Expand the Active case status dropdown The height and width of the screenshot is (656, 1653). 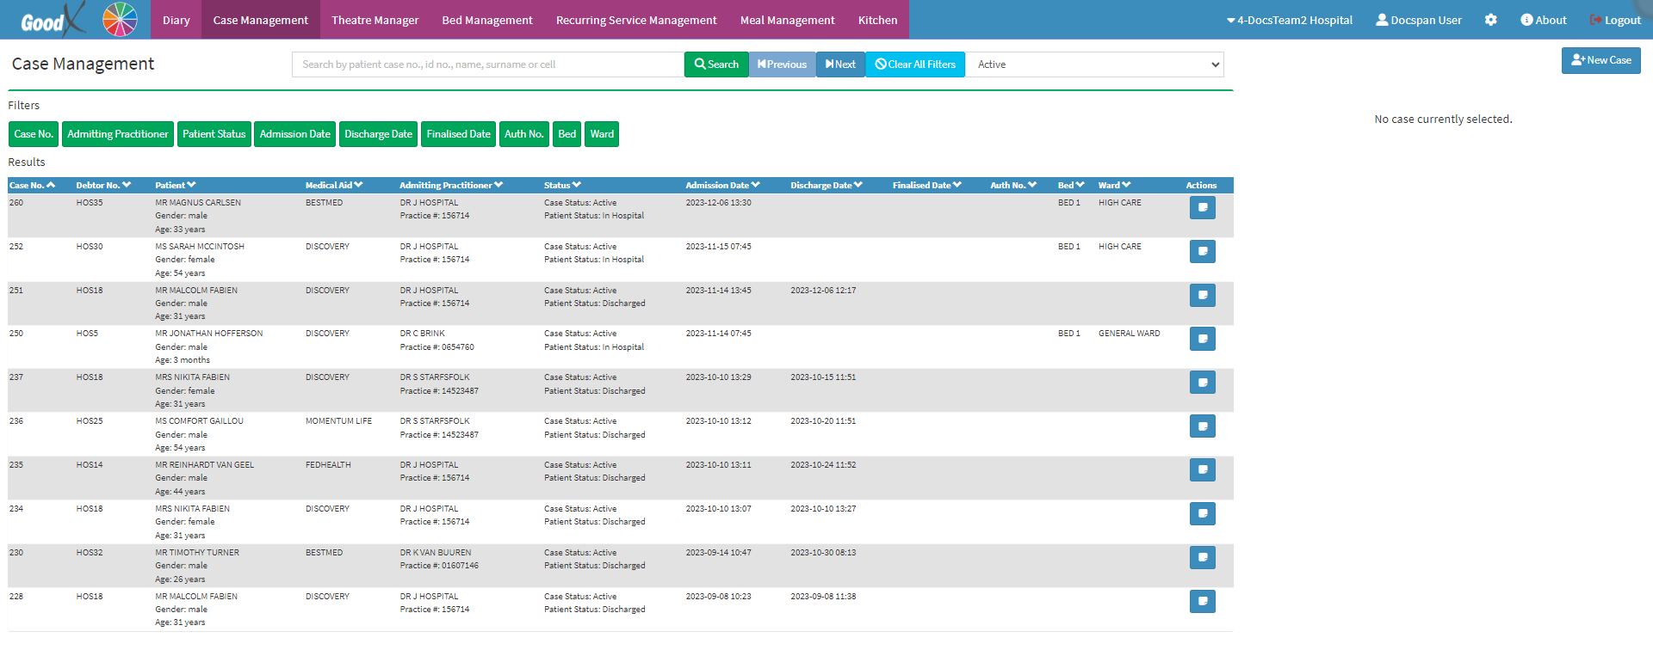[1094, 64]
